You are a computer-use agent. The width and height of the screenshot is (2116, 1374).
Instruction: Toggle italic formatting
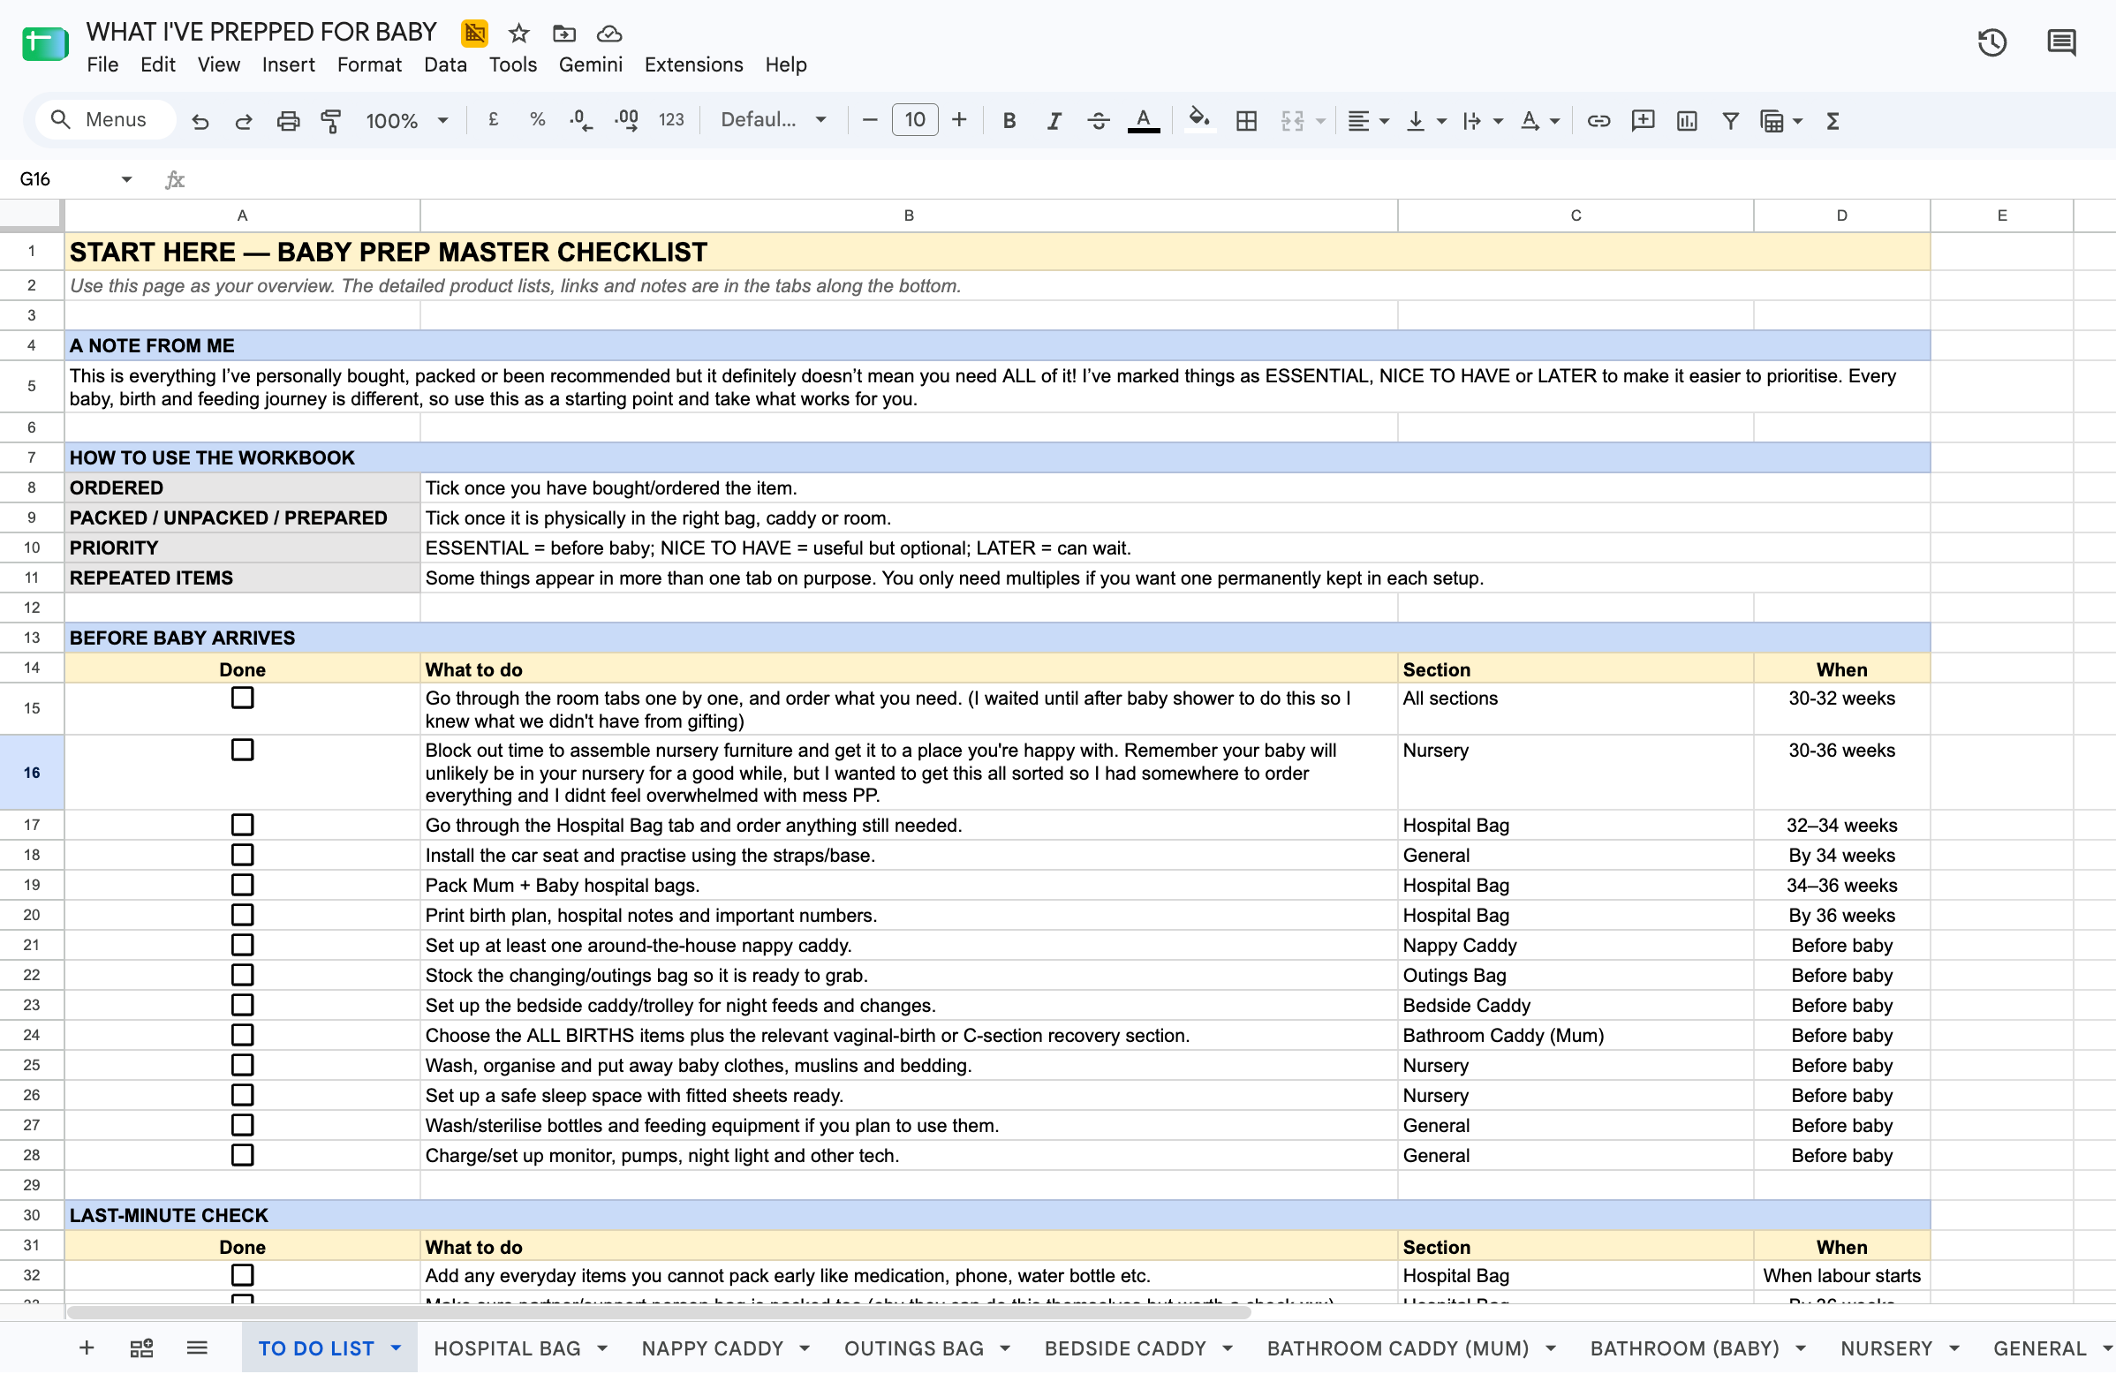(x=1054, y=121)
